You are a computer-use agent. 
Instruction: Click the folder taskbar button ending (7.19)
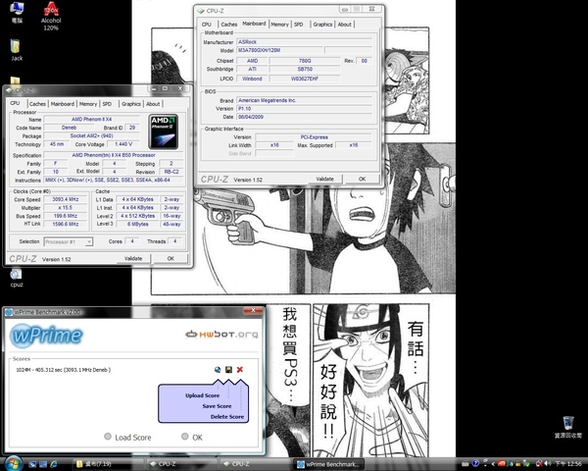click(107, 464)
